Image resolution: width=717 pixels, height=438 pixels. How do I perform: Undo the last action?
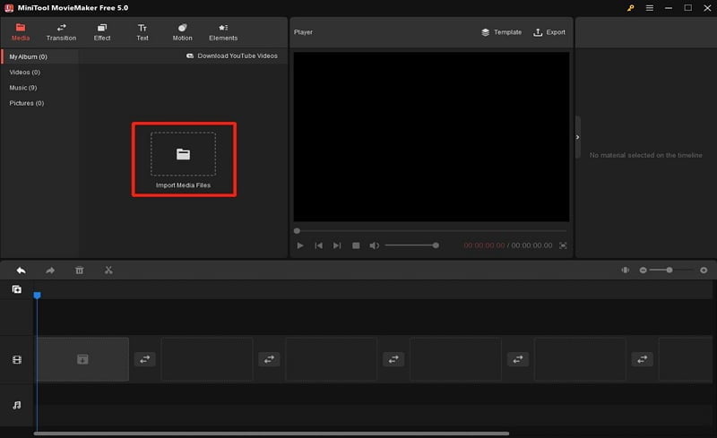[x=21, y=271]
